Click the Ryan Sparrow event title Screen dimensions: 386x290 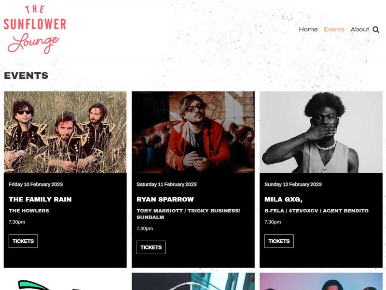(165, 199)
